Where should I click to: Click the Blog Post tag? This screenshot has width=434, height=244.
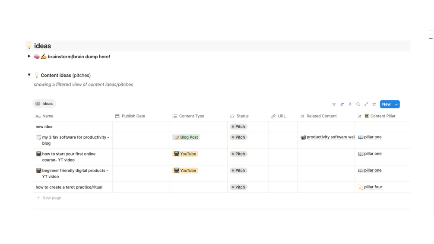click(x=186, y=137)
